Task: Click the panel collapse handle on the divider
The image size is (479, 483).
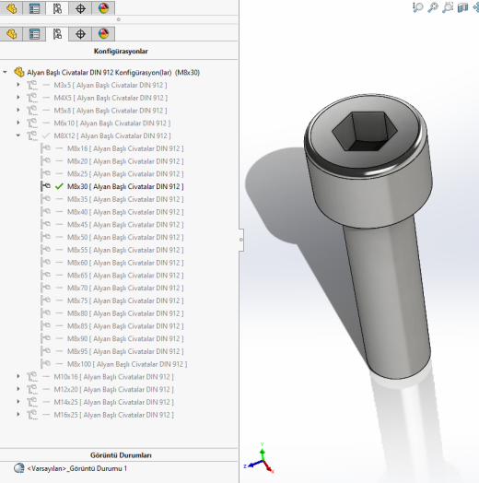Action: tap(241, 240)
